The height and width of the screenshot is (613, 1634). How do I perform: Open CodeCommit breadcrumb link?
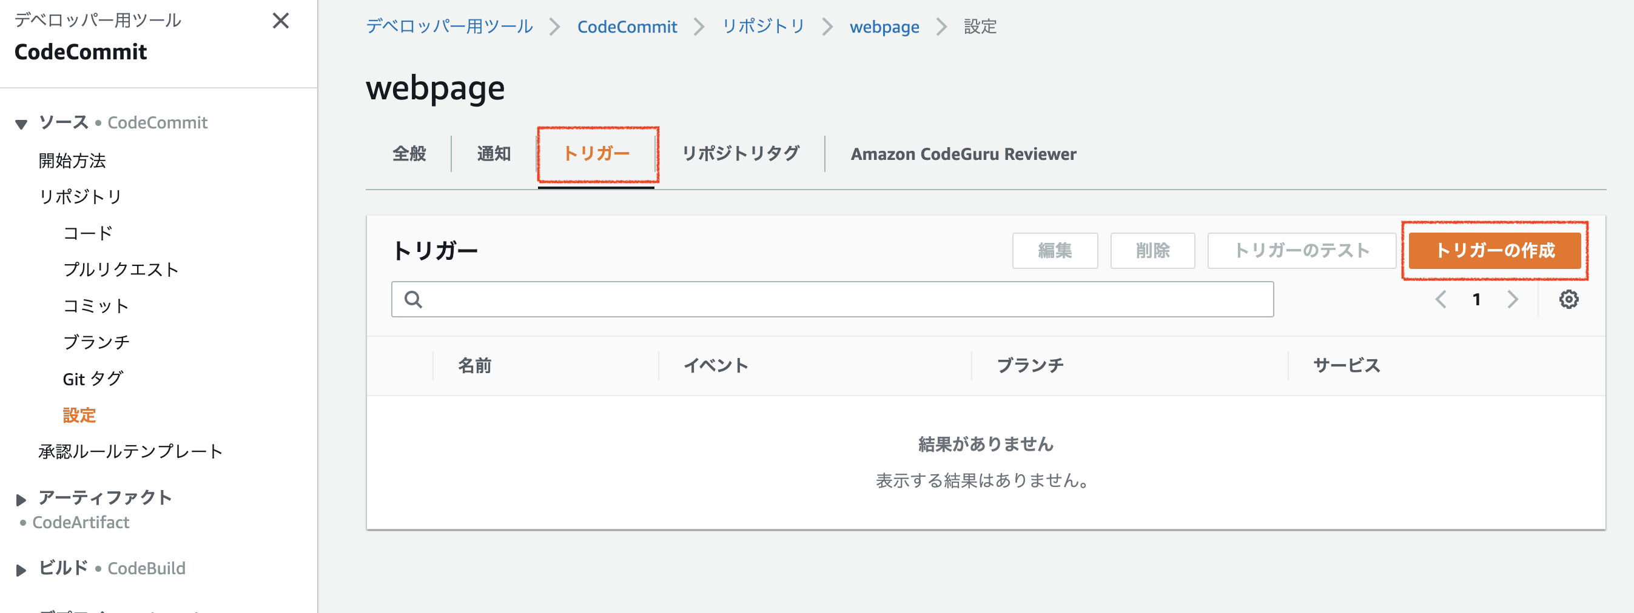pos(627,27)
